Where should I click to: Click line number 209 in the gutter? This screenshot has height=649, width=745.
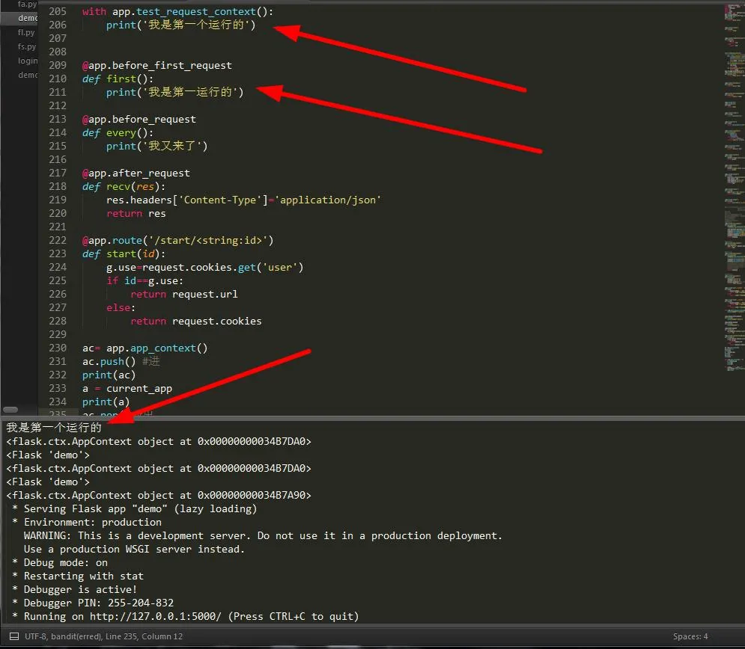coord(58,65)
